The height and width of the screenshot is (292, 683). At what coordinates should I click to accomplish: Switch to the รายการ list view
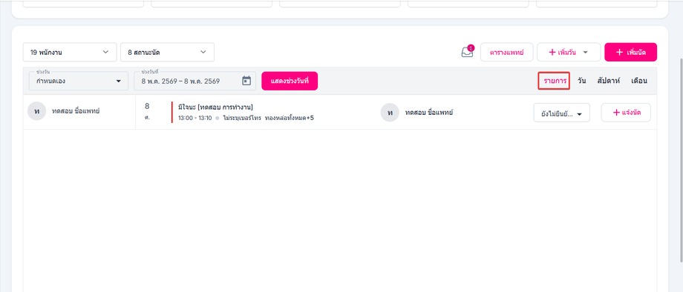[554, 81]
